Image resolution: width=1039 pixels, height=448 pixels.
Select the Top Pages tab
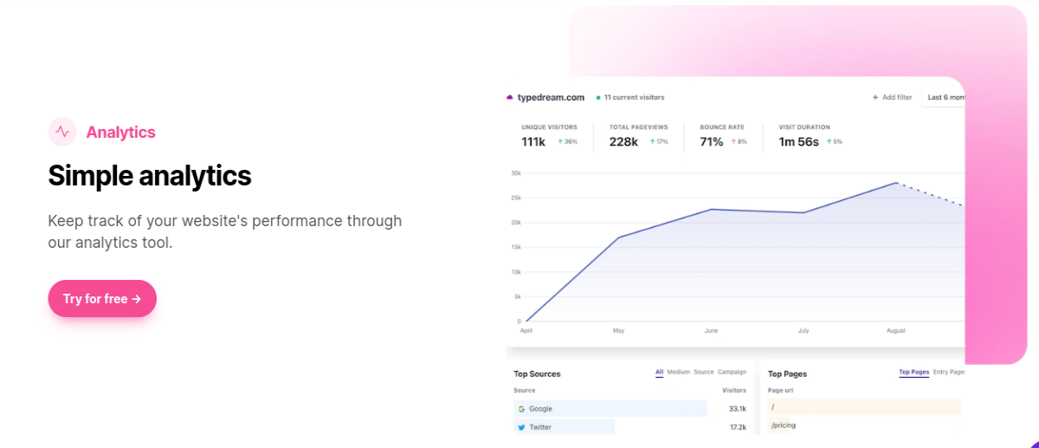pos(913,373)
